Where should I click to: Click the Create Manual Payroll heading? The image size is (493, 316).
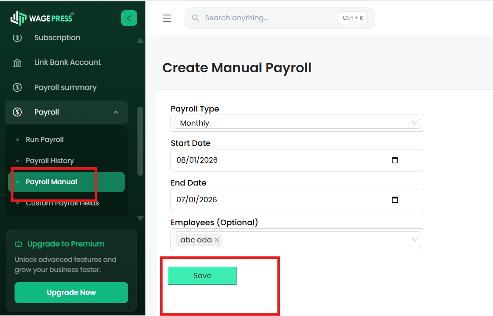point(237,68)
